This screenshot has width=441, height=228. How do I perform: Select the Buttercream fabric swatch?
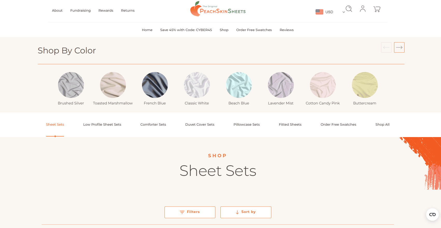365,85
